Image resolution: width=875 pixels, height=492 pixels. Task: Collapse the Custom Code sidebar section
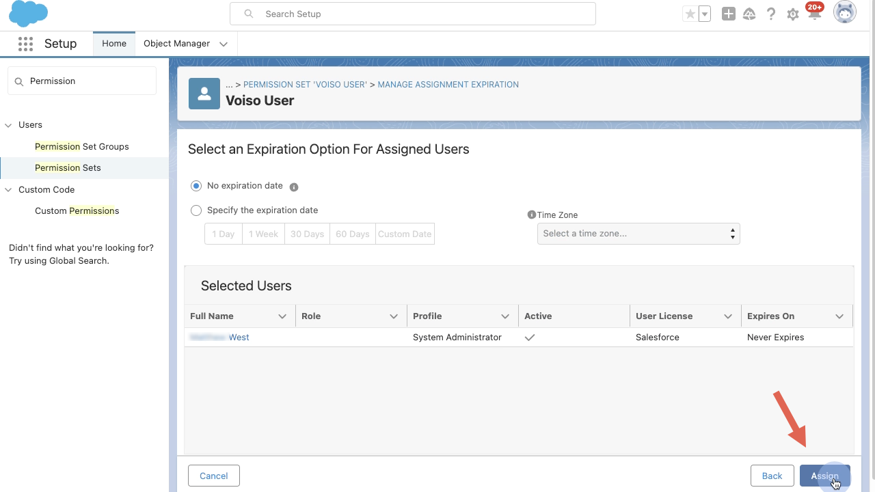[9, 190]
